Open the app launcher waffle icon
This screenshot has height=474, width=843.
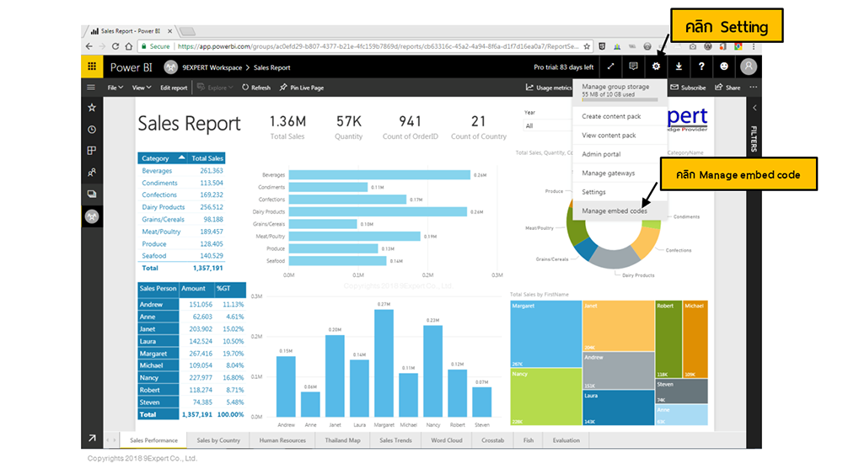(x=92, y=67)
